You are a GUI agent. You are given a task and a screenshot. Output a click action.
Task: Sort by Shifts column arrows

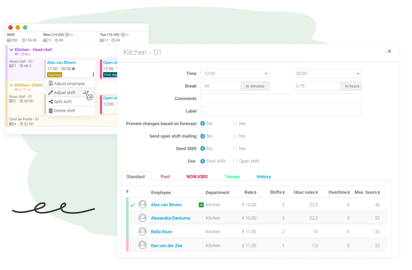pos(283,193)
